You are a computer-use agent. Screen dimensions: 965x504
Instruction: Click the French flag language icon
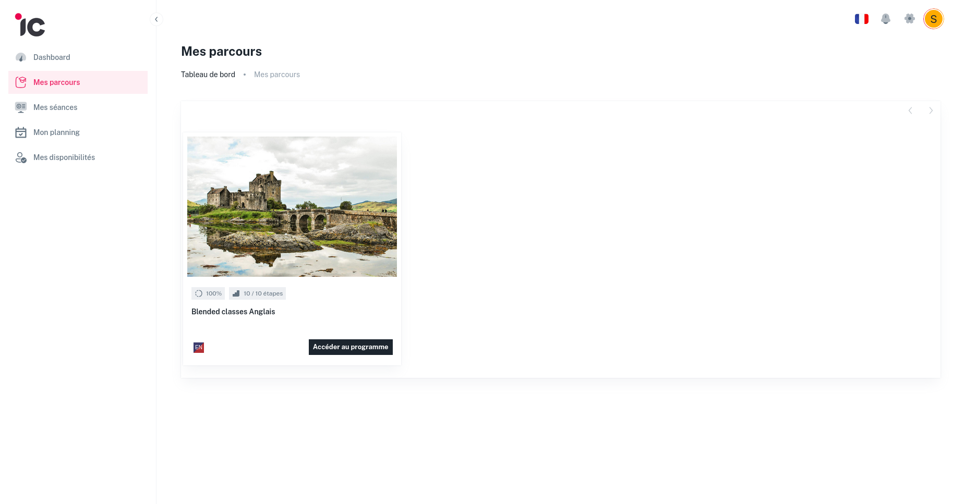point(862,18)
